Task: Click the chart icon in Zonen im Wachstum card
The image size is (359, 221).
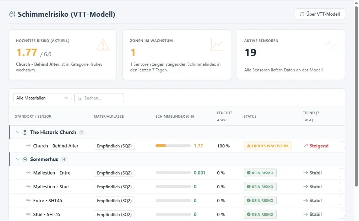Action: 217,45
